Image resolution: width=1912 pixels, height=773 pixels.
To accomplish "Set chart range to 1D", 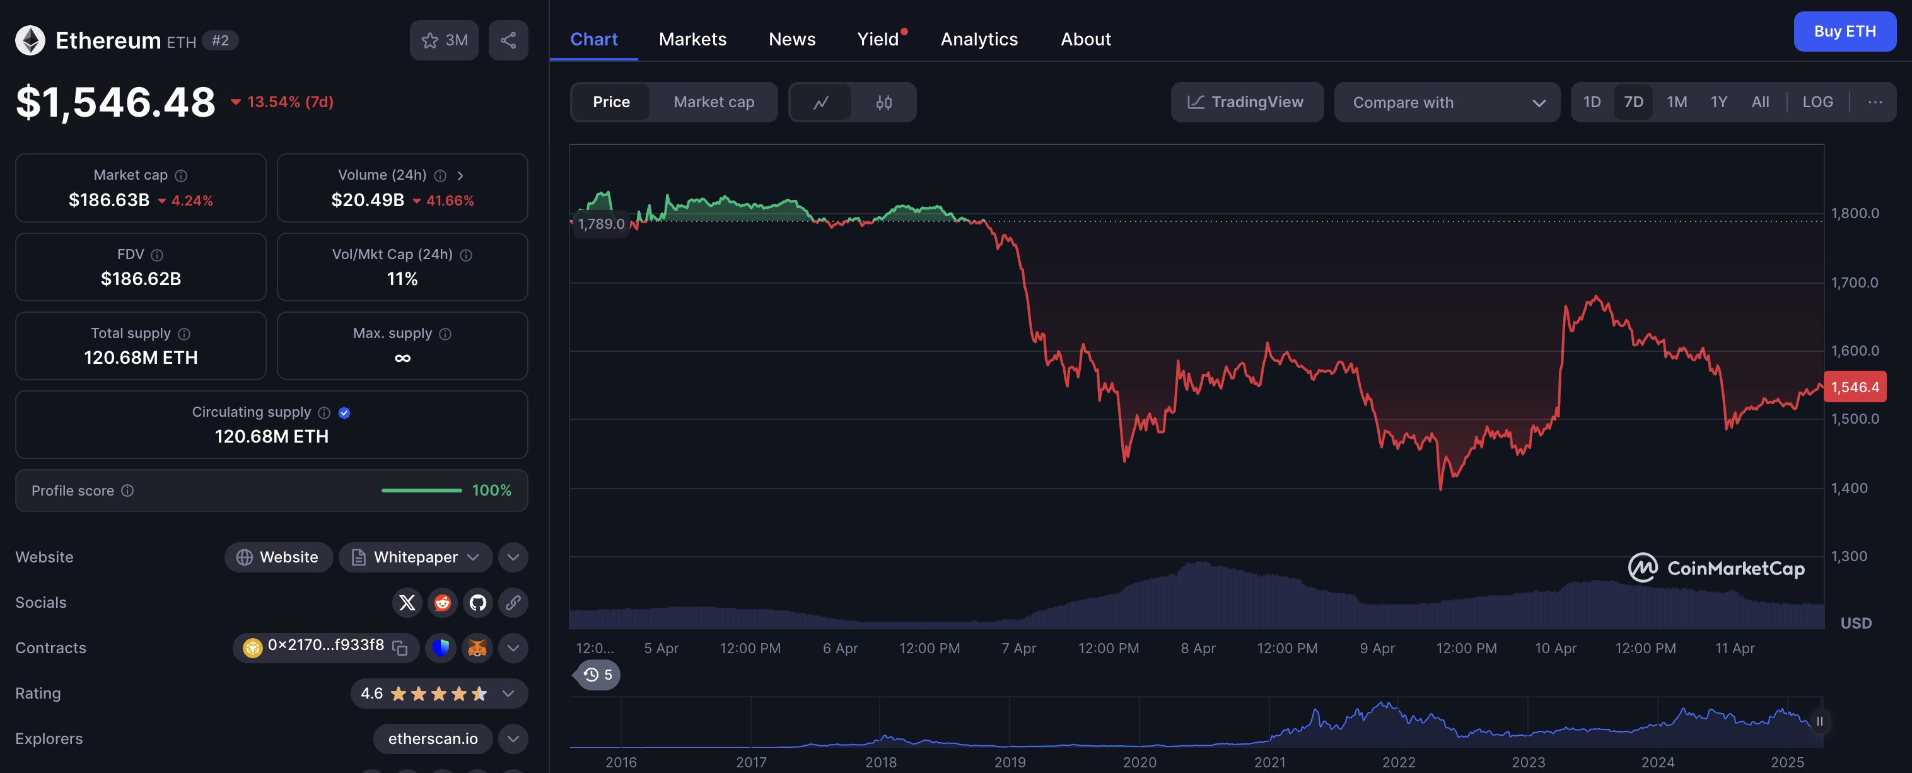I will 1592,102.
